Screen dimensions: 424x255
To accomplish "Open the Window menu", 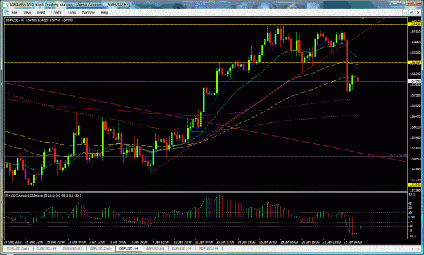I will 88,13.
